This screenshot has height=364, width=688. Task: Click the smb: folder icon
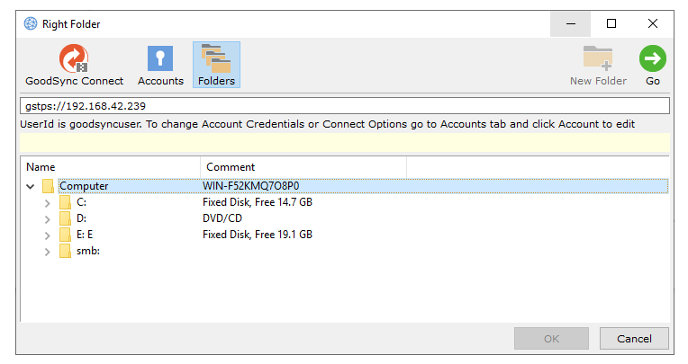click(65, 252)
